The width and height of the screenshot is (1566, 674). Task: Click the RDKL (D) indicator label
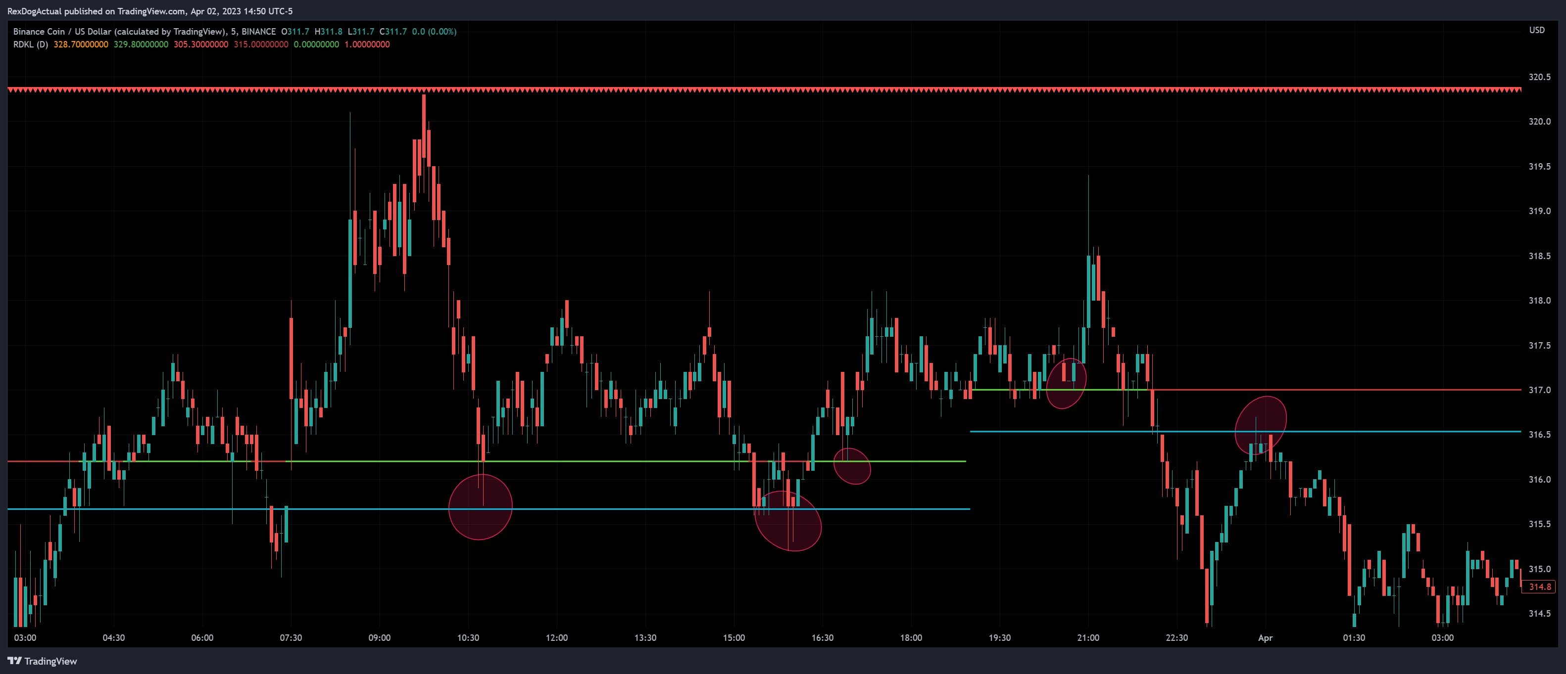coord(30,45)
